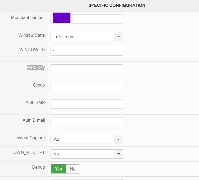Expand the OWN_RECEIPT dropdown arrow
This screenshot has height=180, width=199.
click(119, 154)
